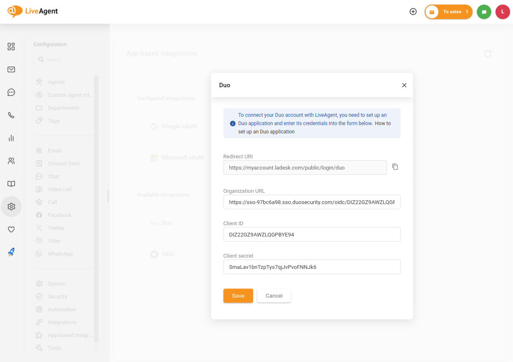513x362 pixels.
Task: Click the rocket getting started icon
Action: point(11,252)
